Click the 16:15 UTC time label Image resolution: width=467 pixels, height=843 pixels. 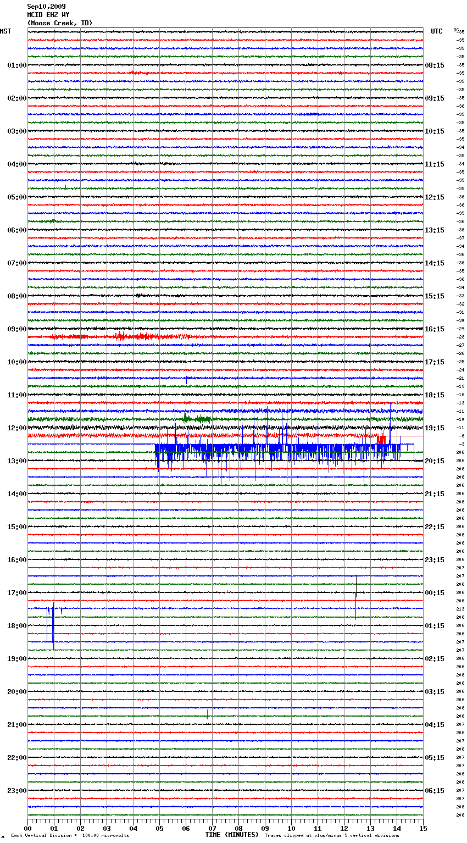435,329
